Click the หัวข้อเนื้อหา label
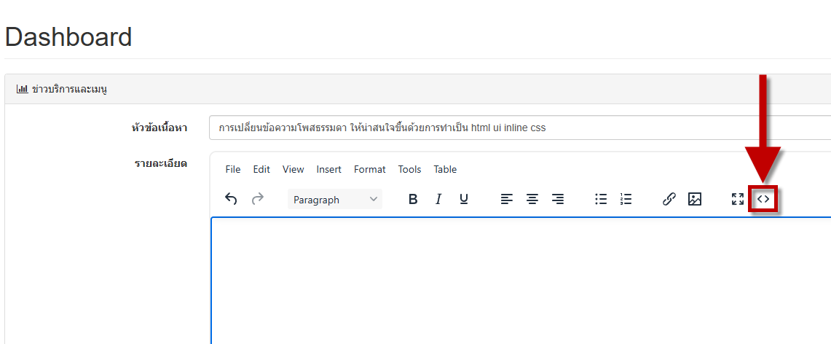The width and height of the screenshot is (831, 344). tap(159, 128)
